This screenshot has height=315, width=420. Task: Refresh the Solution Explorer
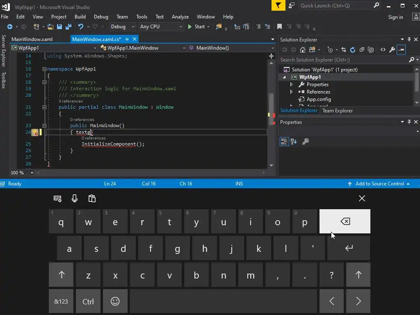(352, 50)
